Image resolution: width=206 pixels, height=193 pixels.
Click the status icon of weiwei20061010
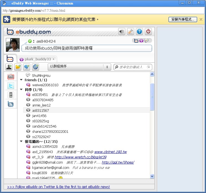click(28, 85)
